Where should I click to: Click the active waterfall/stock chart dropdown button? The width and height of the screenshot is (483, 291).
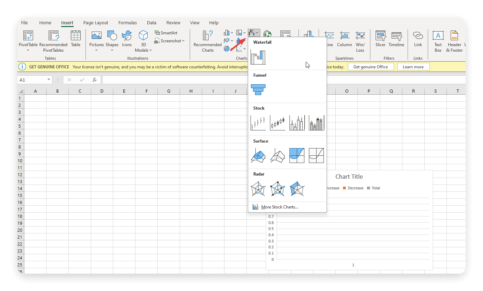254,33
